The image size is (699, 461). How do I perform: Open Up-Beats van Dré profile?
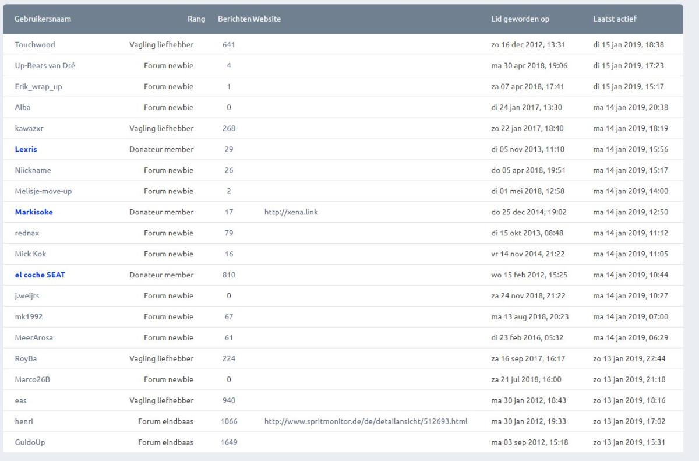pyautogui.click(x=45, y=66)
